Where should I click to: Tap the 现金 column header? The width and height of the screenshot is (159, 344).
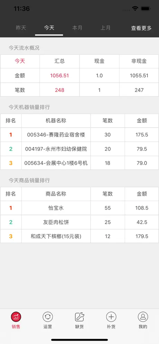click(x=99, y=61)
